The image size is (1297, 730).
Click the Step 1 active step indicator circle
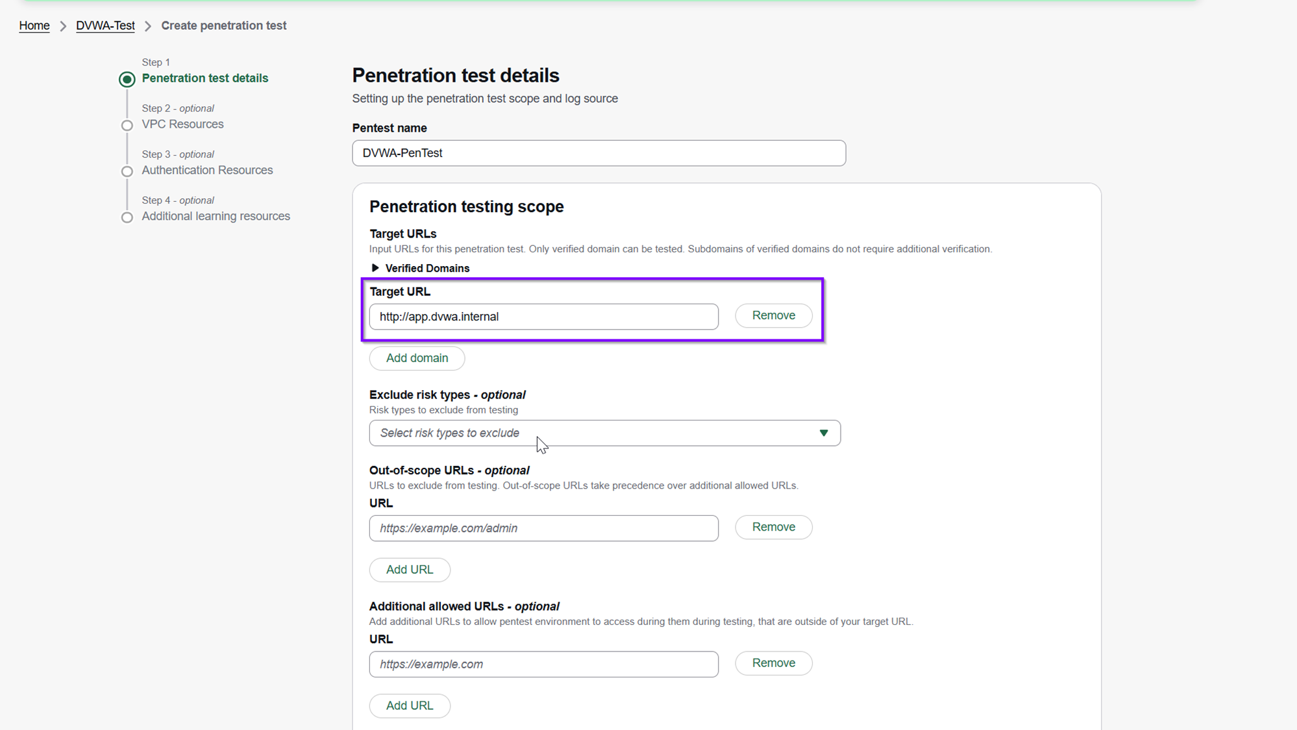pos(127,79)
